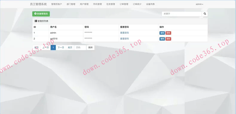This screenshot has width=236, height=114.
Task: Click 重置密码 link for gp0516
Action: 125,39
